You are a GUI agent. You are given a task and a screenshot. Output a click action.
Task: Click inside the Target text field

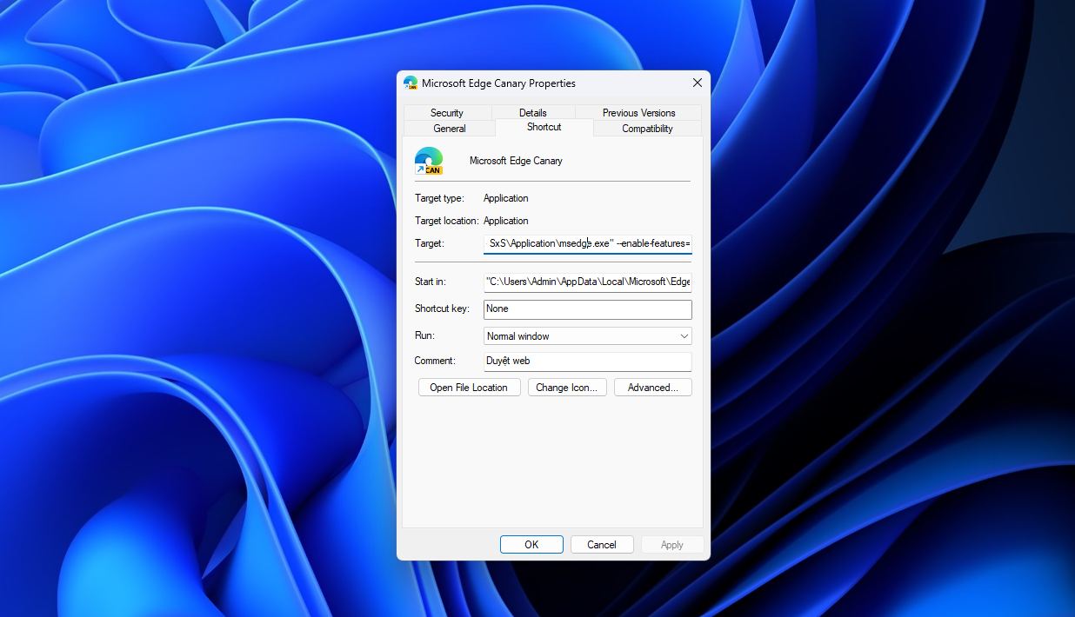click(x=588, y=244)
